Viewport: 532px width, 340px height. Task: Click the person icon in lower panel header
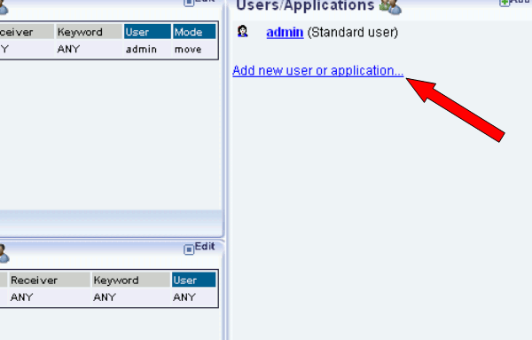tap(4, 253)
